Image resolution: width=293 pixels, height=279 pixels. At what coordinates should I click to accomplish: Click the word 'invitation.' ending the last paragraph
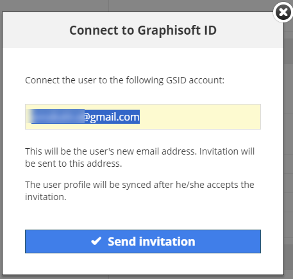point(46,197)
